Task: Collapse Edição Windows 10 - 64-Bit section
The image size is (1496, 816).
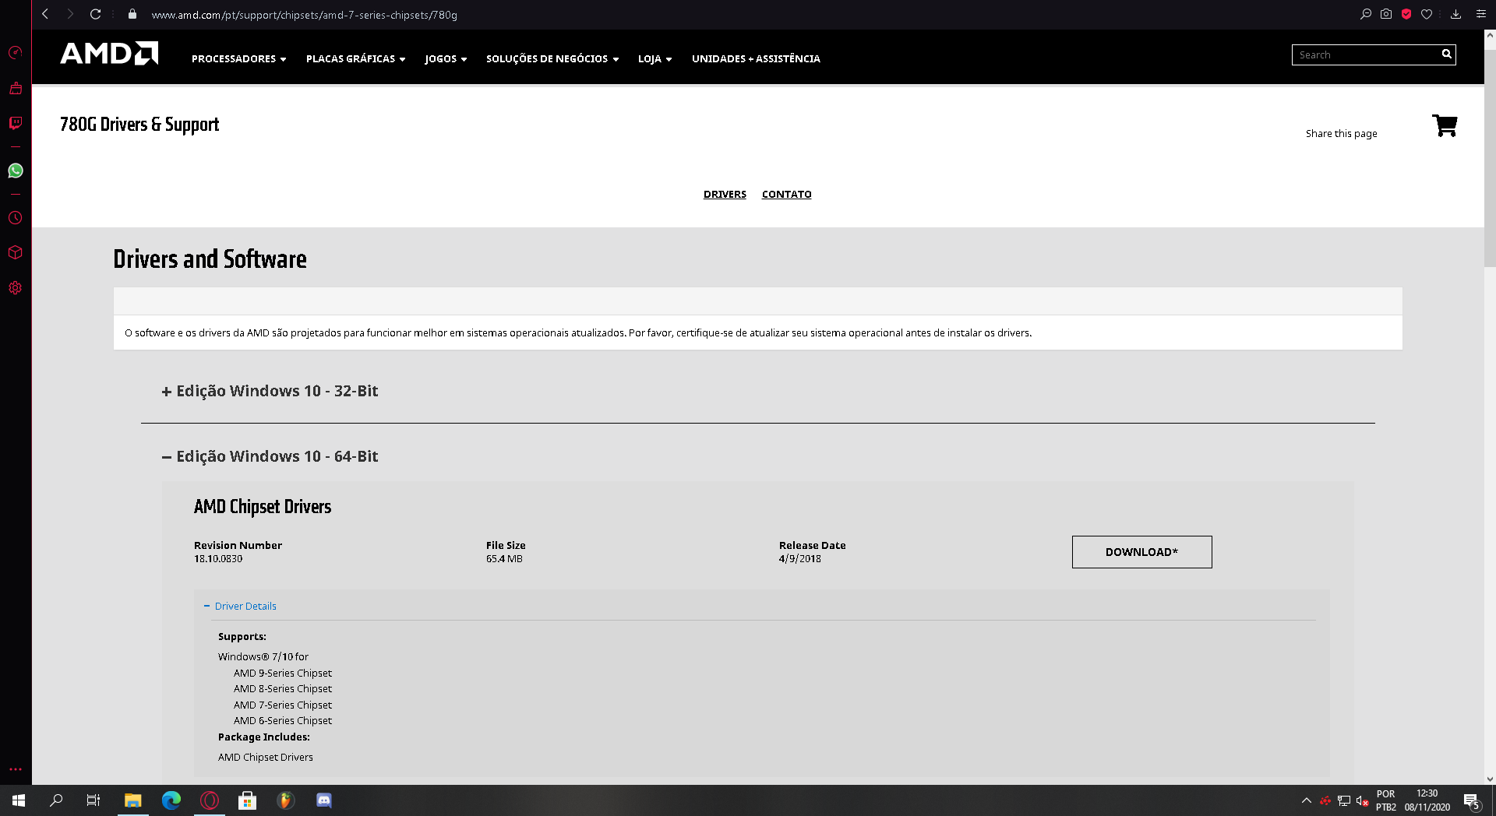Action: (270, 456)
